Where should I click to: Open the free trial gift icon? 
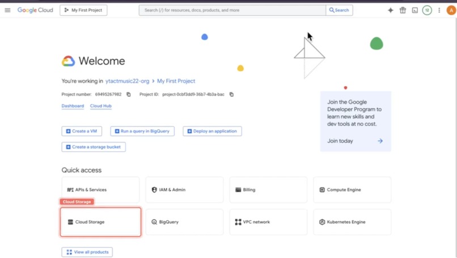tap(403, 11)
